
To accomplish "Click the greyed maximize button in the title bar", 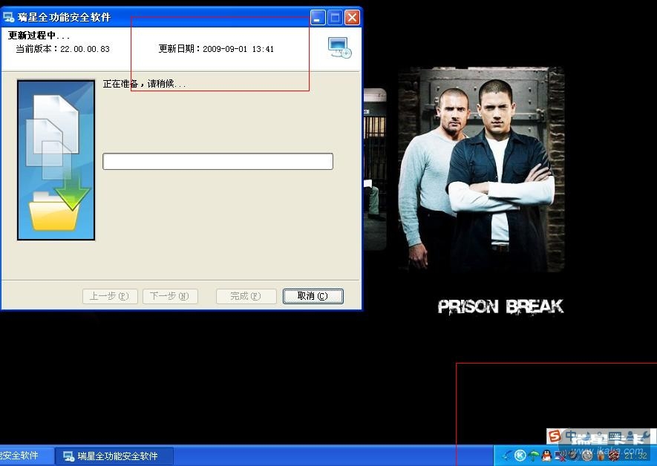I will (x=336, y=18).
